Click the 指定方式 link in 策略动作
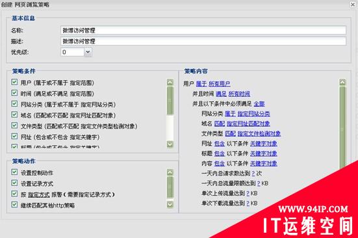The height and width of the screenshot is (238, 358). 38,194
